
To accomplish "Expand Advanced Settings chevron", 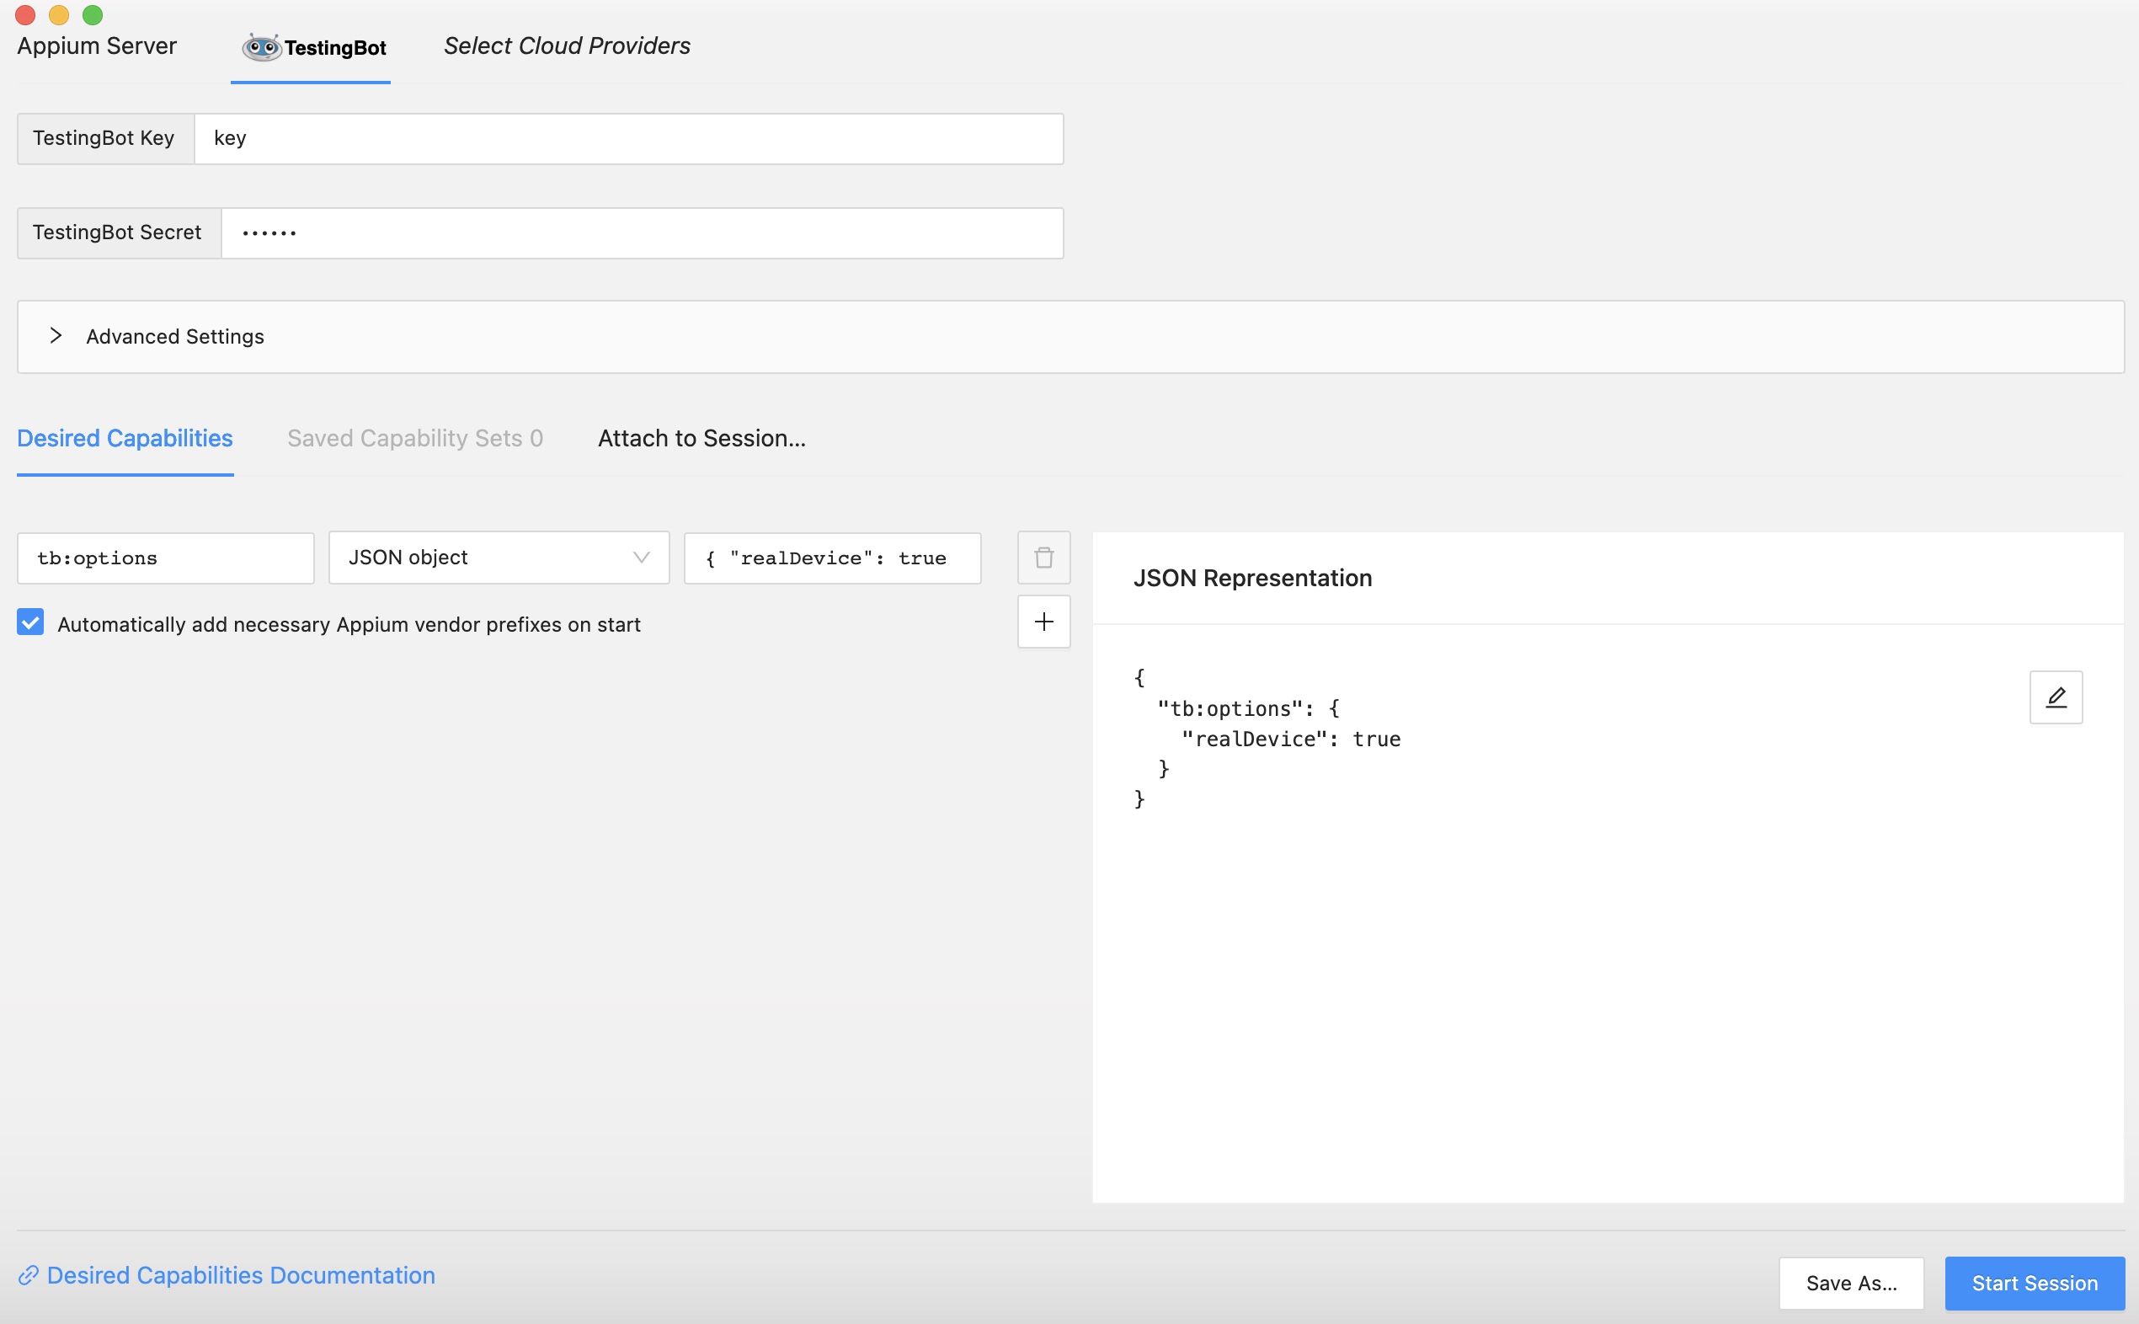I will [56, 336].
